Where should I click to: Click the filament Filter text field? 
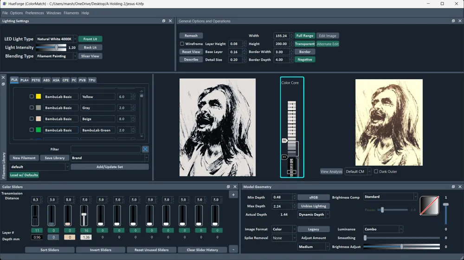(x=106, y=149)
